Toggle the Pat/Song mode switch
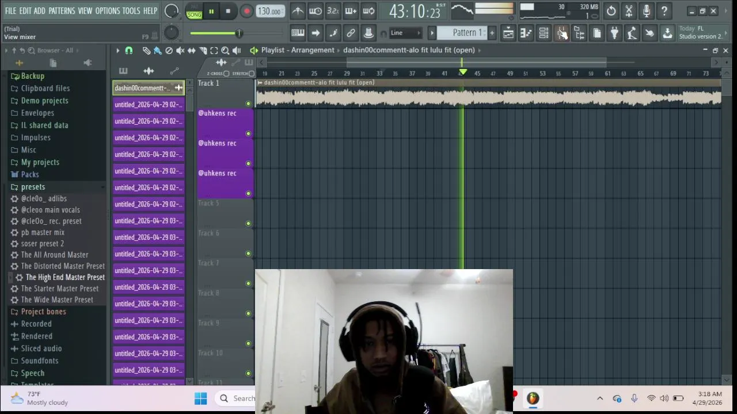Screen dimensions: 737x414 (194, 11)
